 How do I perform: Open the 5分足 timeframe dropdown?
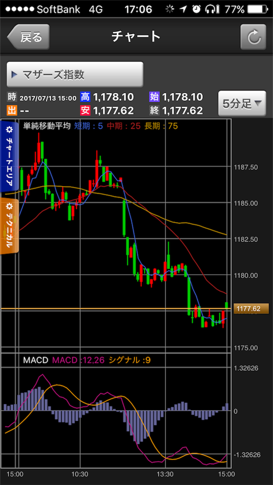(242, 104)
